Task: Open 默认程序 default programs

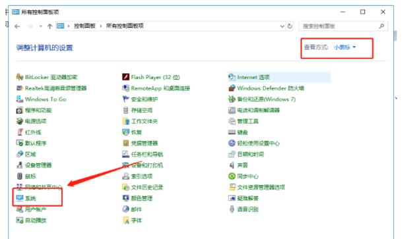Action: pyautogui.click(x=31, y=143)
